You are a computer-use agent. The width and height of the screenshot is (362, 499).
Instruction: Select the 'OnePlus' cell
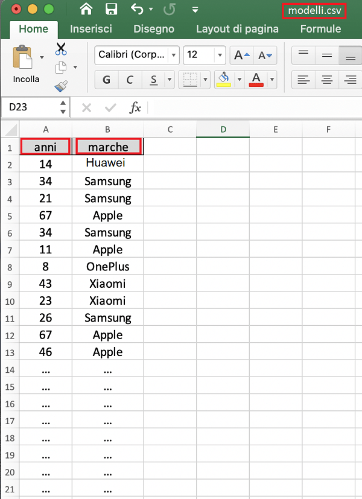click(107, 266)
